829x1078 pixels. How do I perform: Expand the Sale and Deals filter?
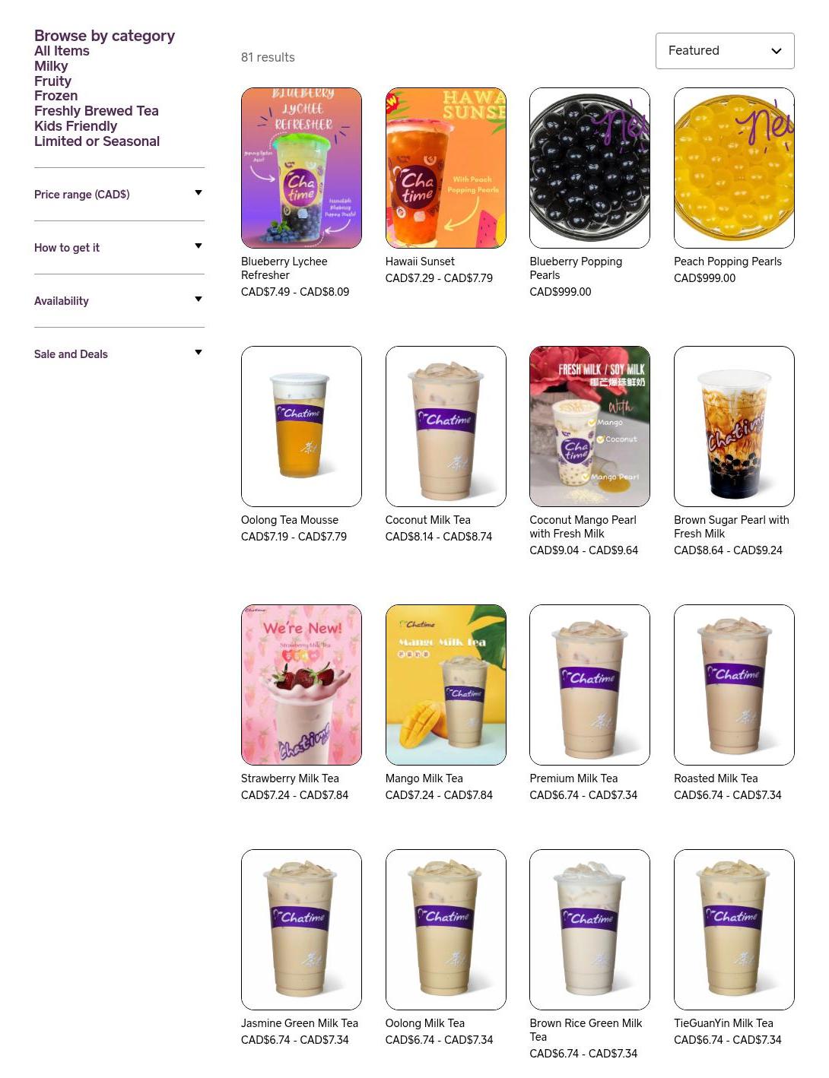tap(119, 354)
